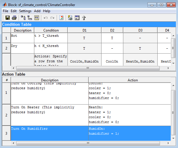Click the D2 'CoolOn' action cell

tap(112, 60)
